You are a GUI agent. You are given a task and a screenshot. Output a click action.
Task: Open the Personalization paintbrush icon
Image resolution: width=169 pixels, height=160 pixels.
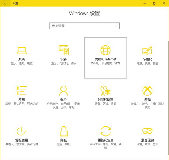[147, 51]
